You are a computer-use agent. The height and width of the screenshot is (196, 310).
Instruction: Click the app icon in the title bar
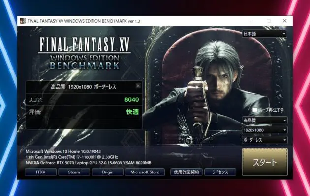(x=23, y=21)
